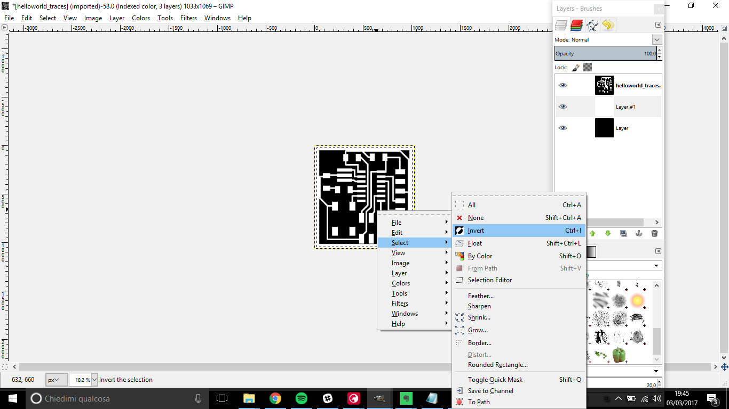Screen dimensions: 729x409
Task: Hide the helloworld_traces layer via its eye
Action: [562, 85]
